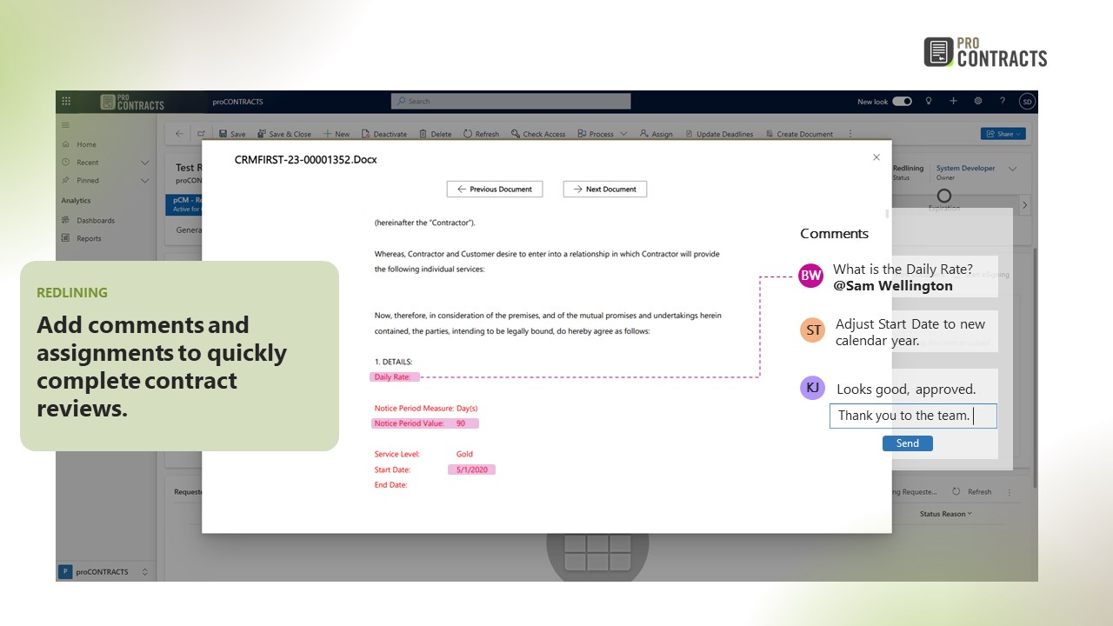
Task: Click the Send comment button
Action: [x=907, y=443]
